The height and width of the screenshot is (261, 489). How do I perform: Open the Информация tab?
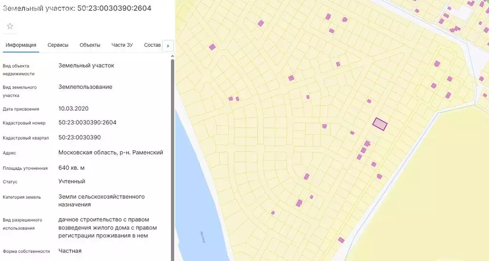click(x=21, y=45)
